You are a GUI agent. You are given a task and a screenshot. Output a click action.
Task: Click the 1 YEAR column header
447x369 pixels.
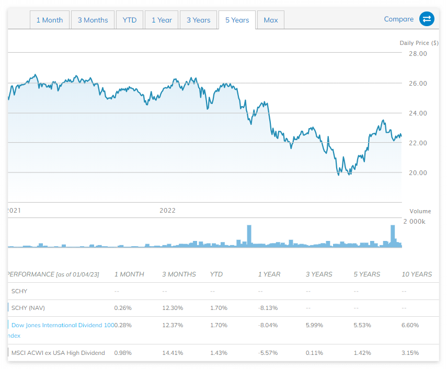269,274
